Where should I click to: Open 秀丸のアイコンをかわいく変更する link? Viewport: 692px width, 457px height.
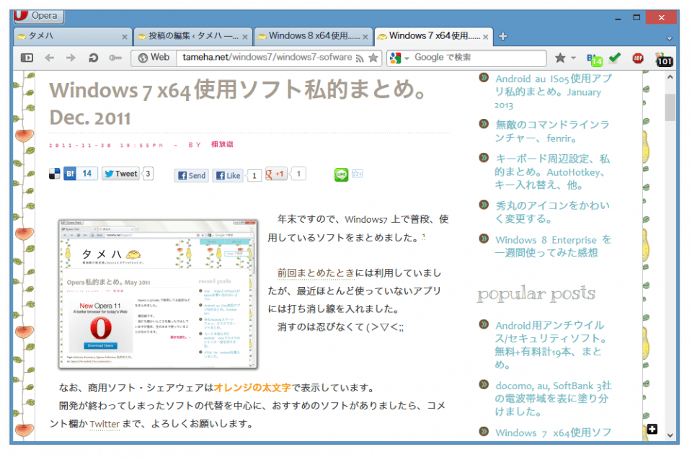[551, 212]
